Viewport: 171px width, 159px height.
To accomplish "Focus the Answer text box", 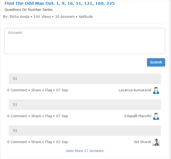I will [x=85, y=41].
